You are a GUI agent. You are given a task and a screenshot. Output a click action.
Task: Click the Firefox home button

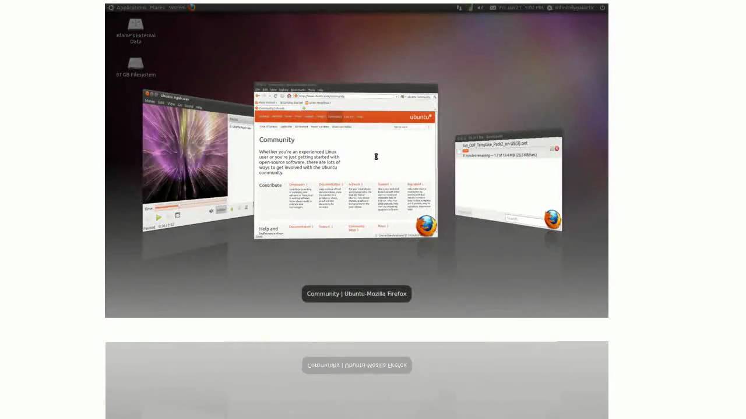pyautogui.click(x=289, y=96)
